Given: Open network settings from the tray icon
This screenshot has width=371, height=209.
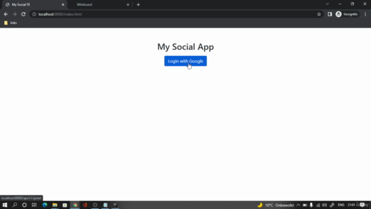Looking at the screenshot, I should click(x=318, y=205).
